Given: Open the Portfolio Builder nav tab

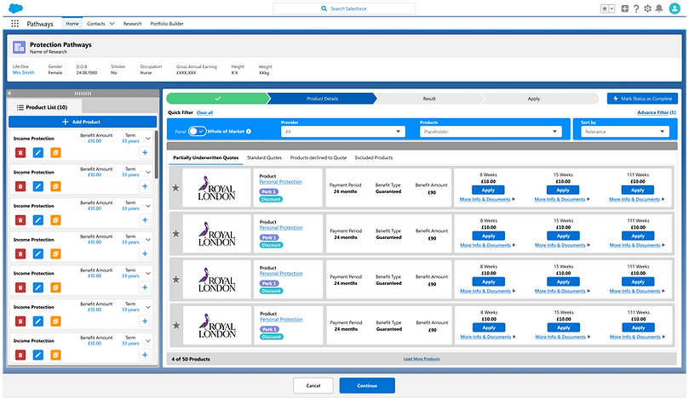Looking at the screenshot, I should [x=167, y=24].
